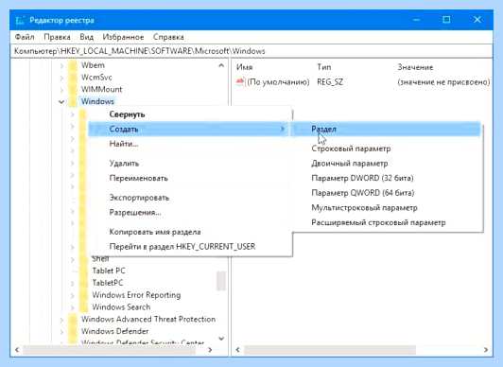503x367 pixels.
Task: Click the values pane horizontal scrollbar thumb
Action: [x=330, y=350]
